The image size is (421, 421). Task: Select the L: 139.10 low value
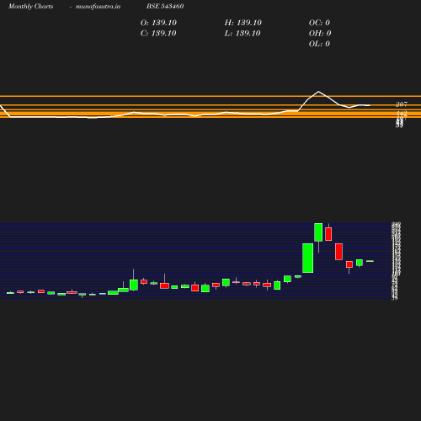242,34
